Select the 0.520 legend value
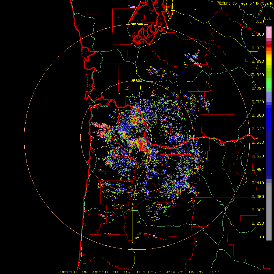274x274 pixels. click(x=258, y=156)
